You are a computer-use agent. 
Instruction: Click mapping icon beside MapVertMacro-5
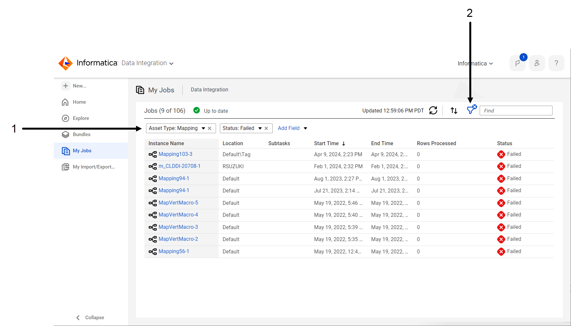[x=153, y=203]
